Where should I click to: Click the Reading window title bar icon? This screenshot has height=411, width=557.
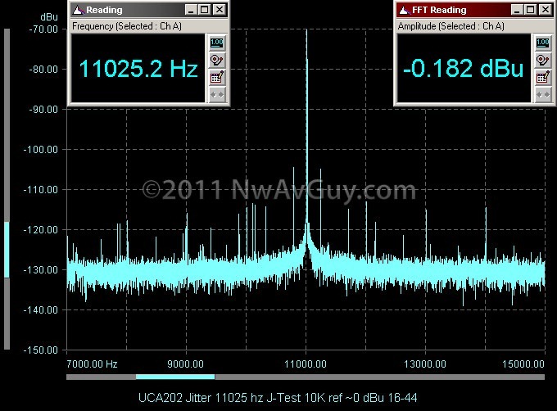point(78,10)
